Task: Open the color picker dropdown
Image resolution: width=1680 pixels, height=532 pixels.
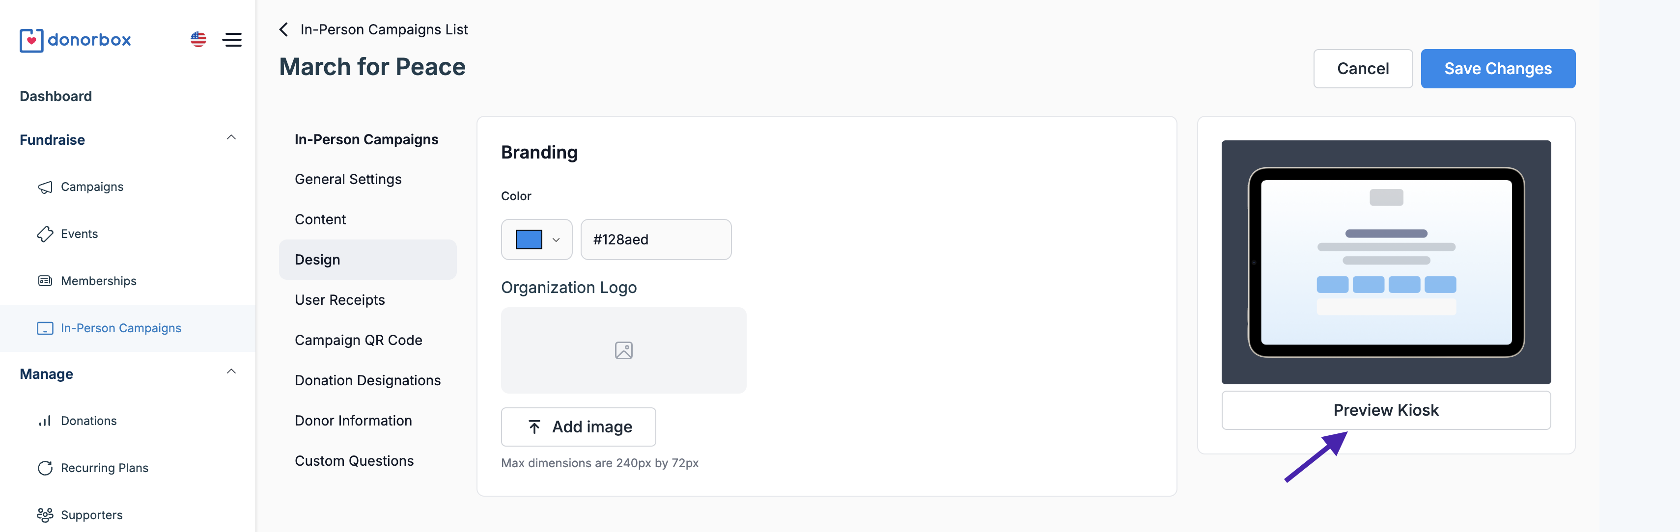Action: click(556, 240)
